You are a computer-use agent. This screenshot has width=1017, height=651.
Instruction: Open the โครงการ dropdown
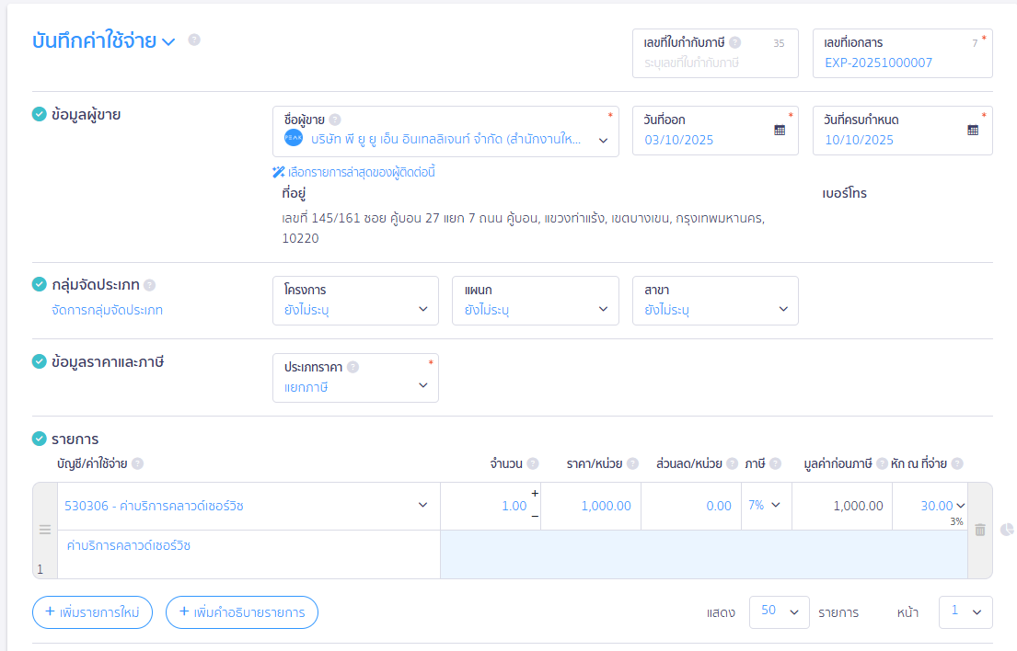[355, 301]
